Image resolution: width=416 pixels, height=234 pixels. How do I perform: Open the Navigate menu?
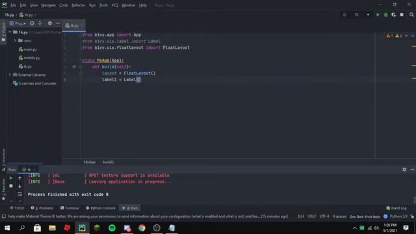[49, 5]
